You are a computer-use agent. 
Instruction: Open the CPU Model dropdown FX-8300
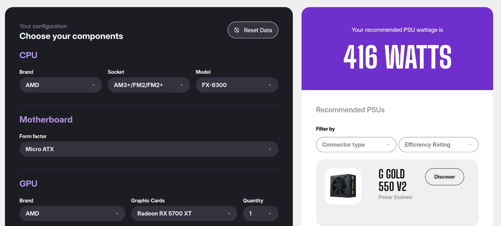point(237,85)
